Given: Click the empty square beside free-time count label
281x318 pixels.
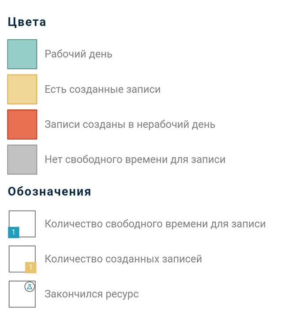Looking at the screenshot, I should (x=24, y=221).
